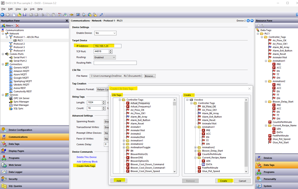The image size is (298, 189).
Task: Open the View menu
Action: 18,9
